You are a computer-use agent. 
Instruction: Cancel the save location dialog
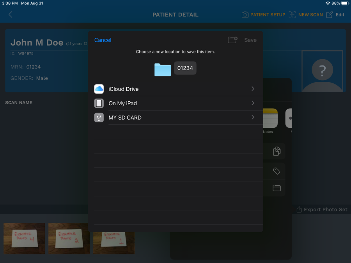103,40
